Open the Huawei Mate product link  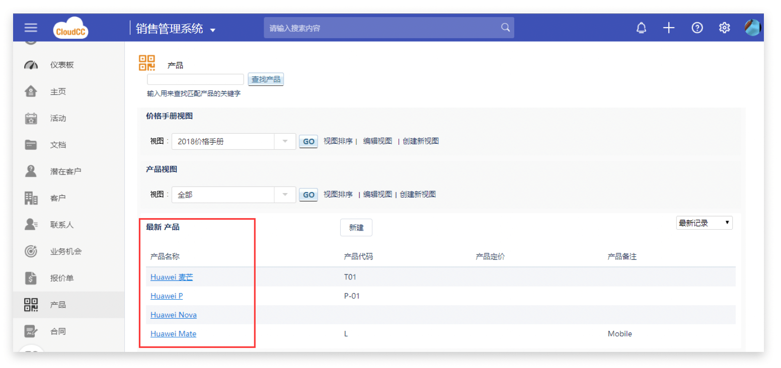point(173,334)
